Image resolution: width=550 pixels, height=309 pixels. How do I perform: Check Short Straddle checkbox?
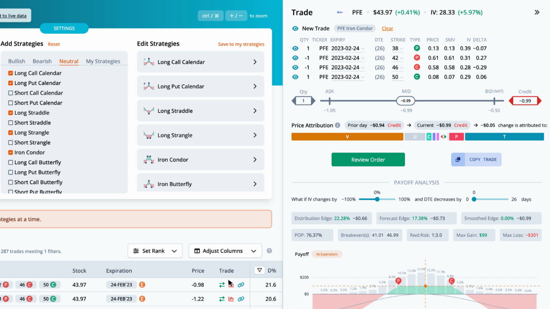(x=11, y=123)
